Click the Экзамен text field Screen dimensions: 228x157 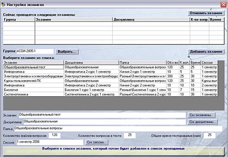[x=102, y=115]
